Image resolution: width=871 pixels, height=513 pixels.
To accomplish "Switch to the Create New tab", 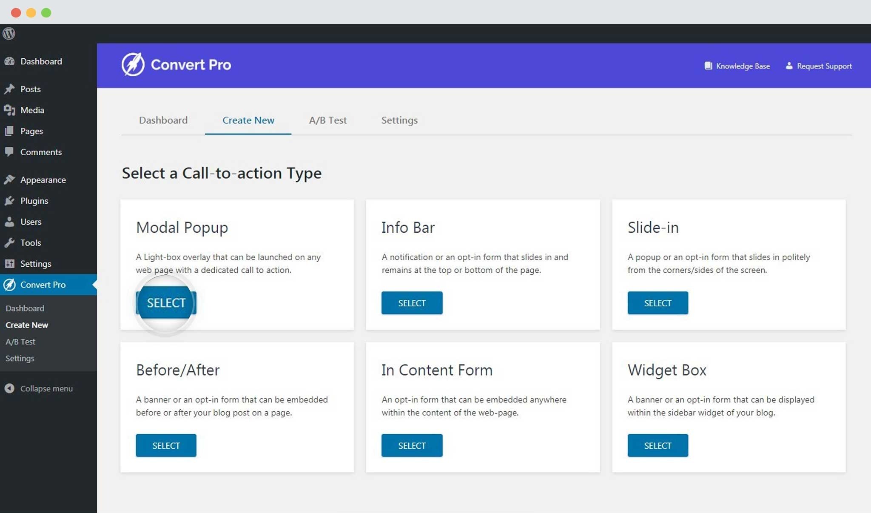I will (248, 120).
